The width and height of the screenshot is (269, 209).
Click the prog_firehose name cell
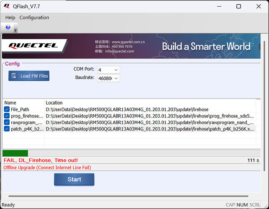(x=27, y=116)
